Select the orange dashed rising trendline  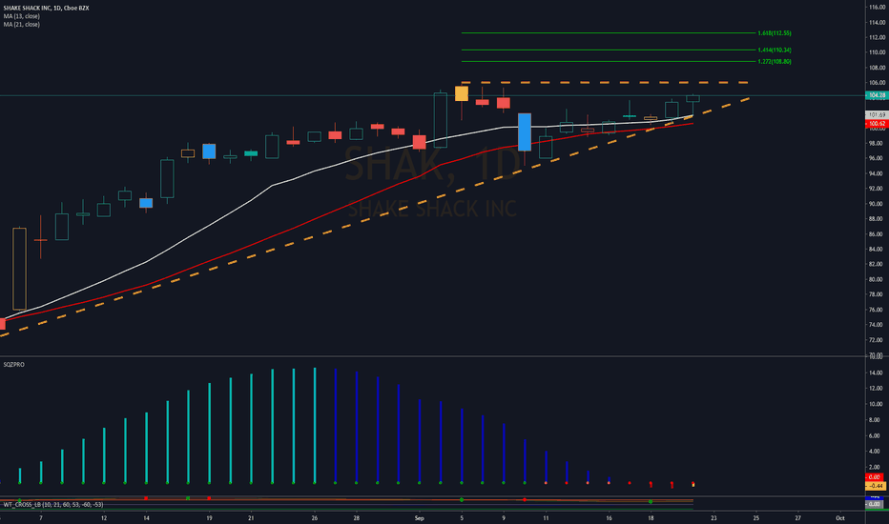374,217
